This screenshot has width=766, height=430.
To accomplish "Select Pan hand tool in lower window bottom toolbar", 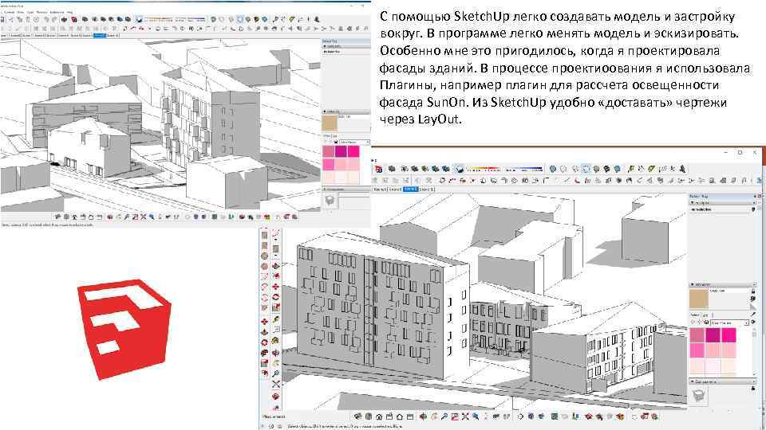I will pos(434,416).
